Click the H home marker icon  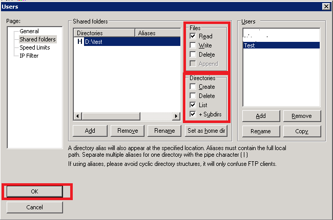pos(79,41)
